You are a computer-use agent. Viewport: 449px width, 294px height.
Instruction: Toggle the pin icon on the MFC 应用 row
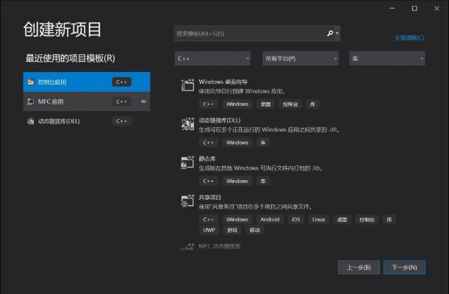144,101
